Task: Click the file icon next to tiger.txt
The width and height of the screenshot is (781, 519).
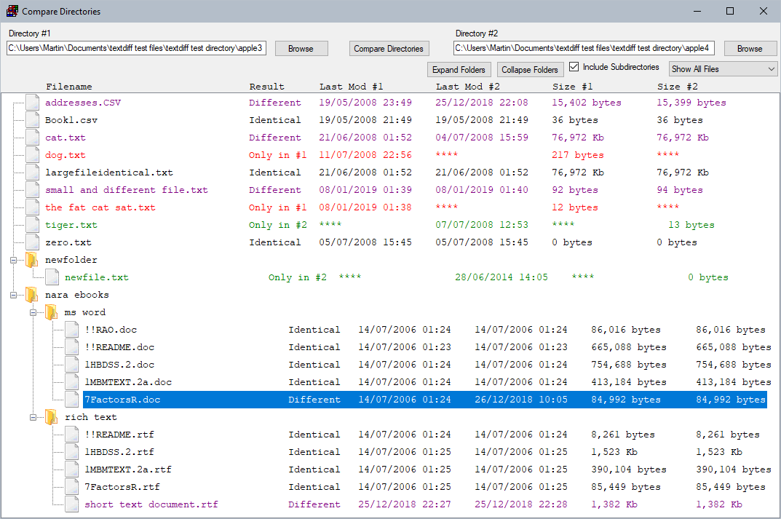Action: coord(32,224)
